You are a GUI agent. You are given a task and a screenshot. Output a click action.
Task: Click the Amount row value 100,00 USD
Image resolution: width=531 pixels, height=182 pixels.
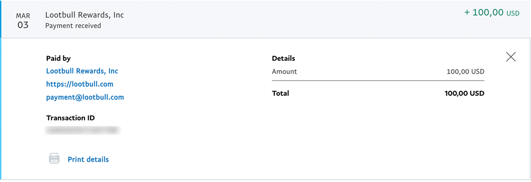pos(466,72)
